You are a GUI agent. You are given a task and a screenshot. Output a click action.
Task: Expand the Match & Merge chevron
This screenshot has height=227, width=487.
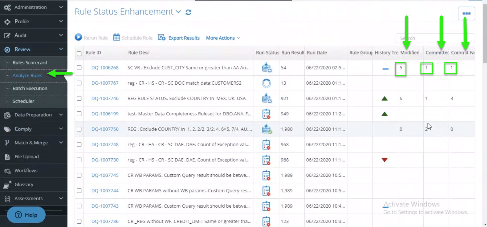[x=61, y=142]
